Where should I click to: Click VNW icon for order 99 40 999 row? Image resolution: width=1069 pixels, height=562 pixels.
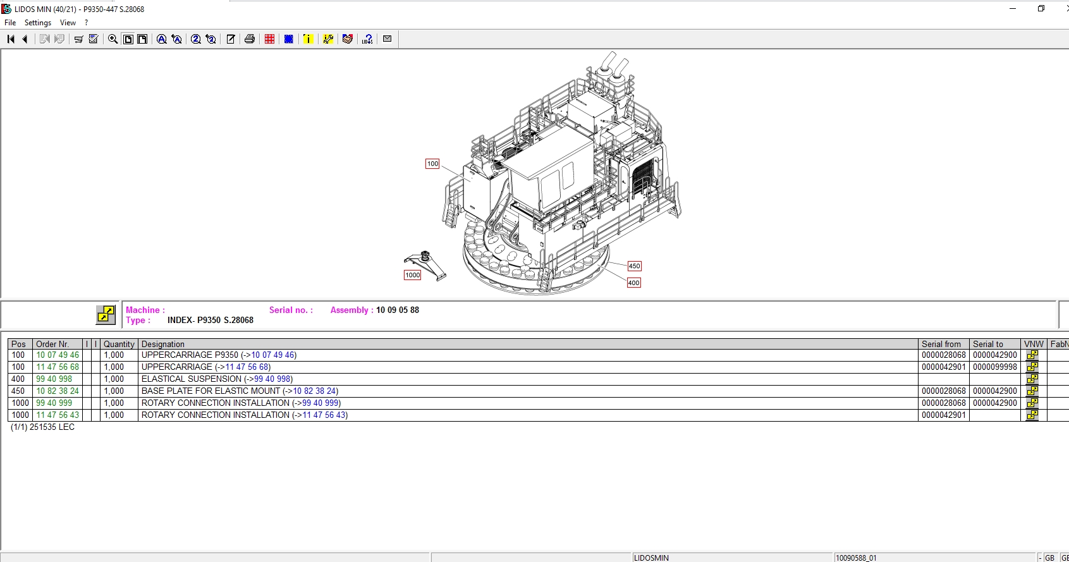1032,403
